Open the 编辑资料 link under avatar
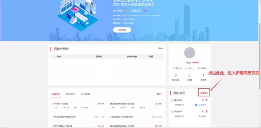Viewport: 261px width, 128px height. coord(195,63)
